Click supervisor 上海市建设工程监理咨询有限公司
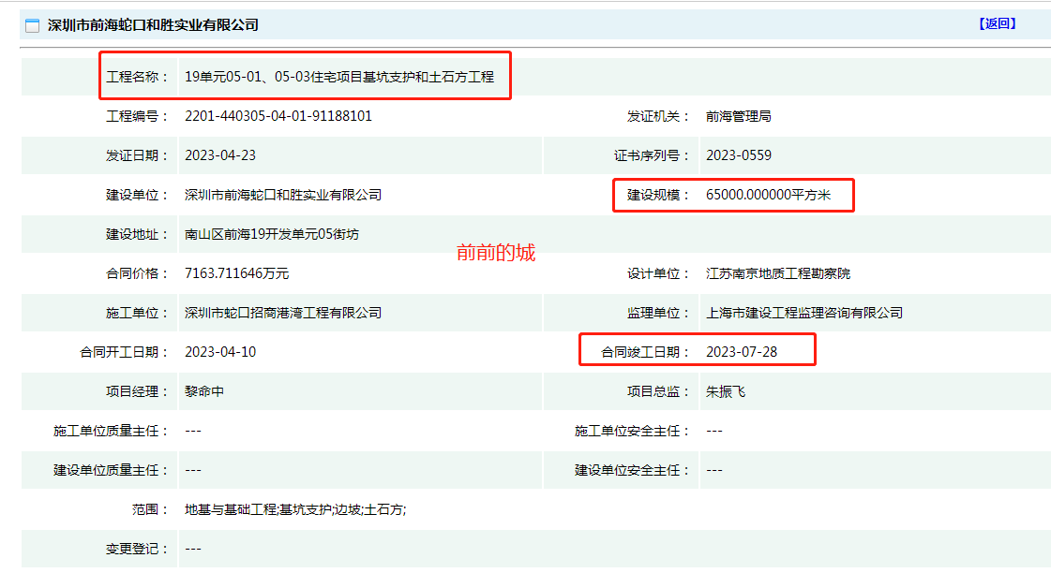Viewport: 1051px width, 573px height. pos(804,313)
